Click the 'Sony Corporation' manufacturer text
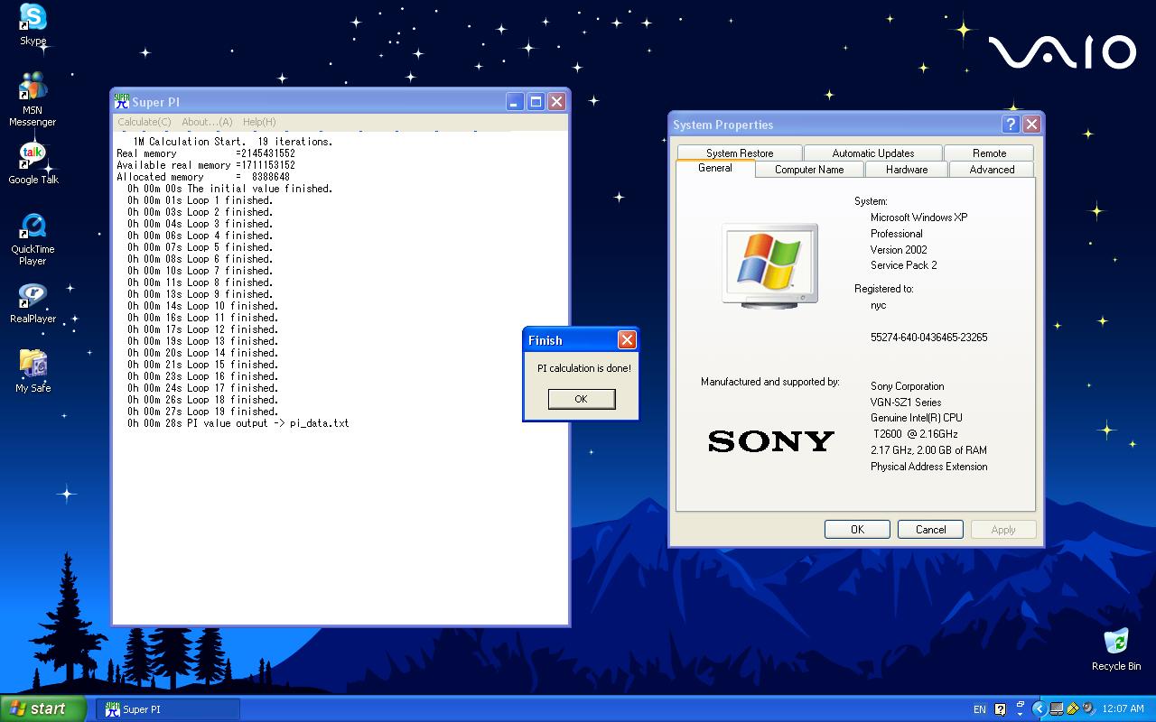Image resolution: width=1156 pixels, height=722 pixels. pyautogui.click(x=907, y=386)
